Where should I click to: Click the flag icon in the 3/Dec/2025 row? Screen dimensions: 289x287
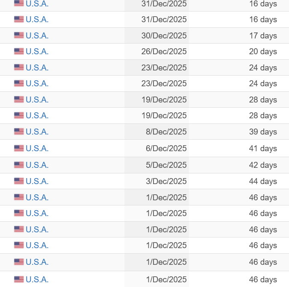tap(19, 181)
